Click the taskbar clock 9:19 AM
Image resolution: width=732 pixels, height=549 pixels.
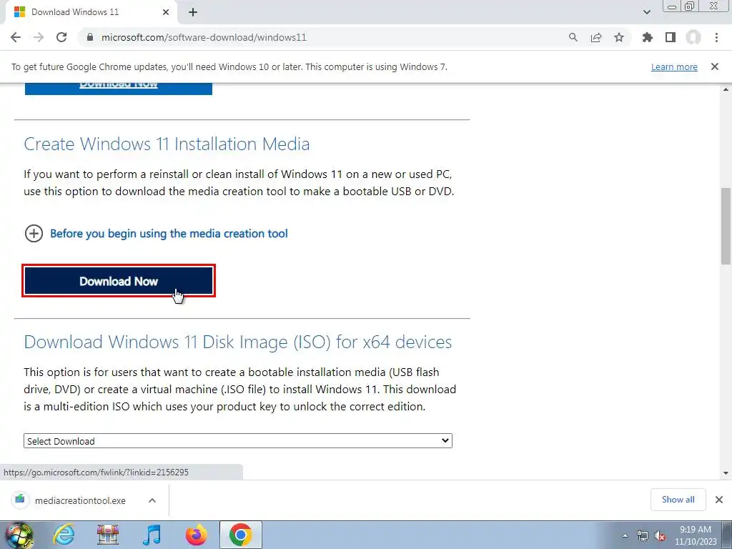pyautogui.click(x=696, y=530)
